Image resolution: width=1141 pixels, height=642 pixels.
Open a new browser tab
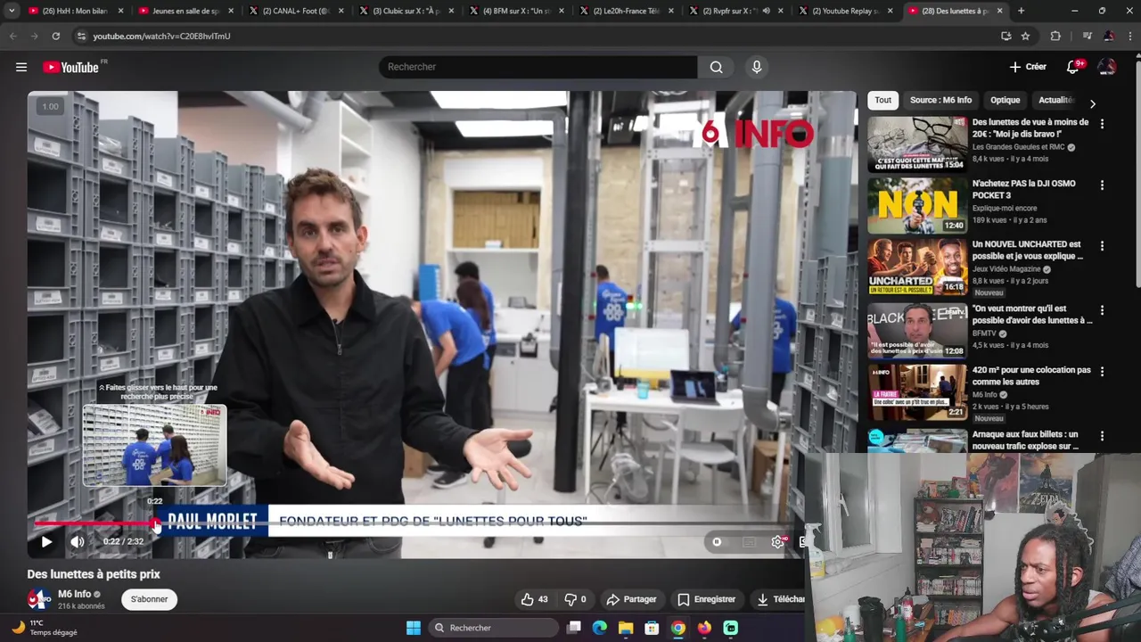(1021, 11)
